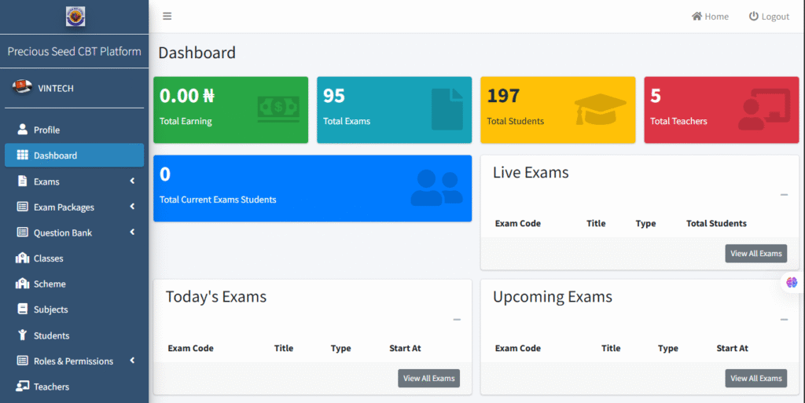Expand the Question Bank submenu
This screenshot has height=403, width=805.
tap(132, 233)
